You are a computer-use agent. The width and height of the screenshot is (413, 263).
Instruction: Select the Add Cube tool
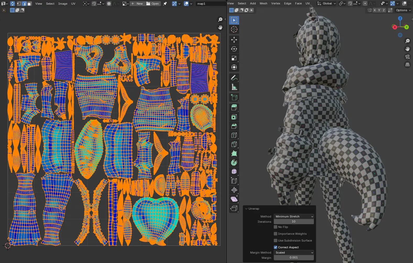[x=234, y=98]
